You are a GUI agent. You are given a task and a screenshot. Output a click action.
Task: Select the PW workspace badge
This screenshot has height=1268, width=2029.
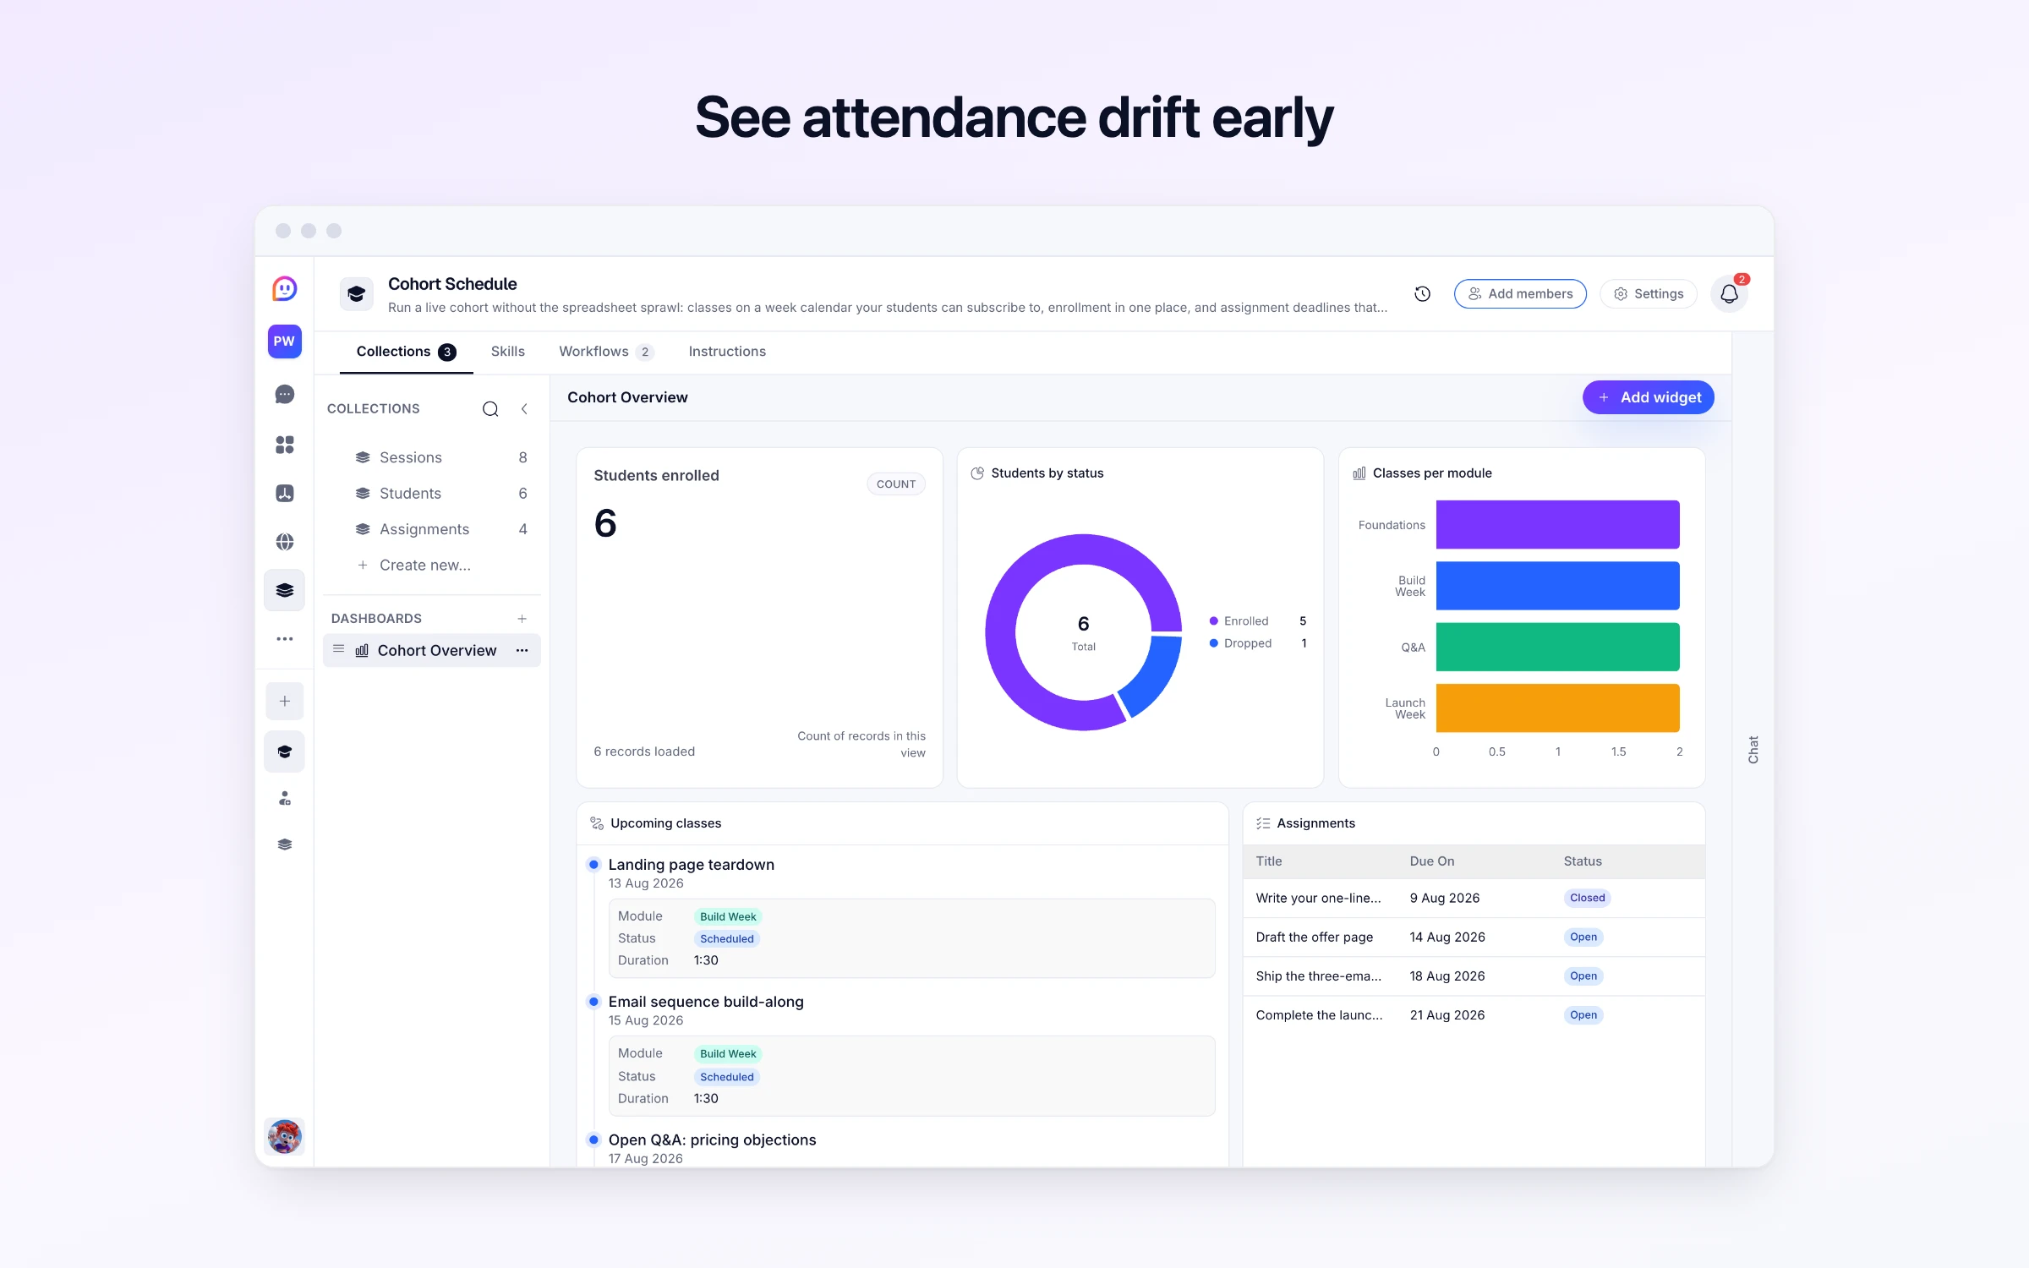(x=284, y=342)
